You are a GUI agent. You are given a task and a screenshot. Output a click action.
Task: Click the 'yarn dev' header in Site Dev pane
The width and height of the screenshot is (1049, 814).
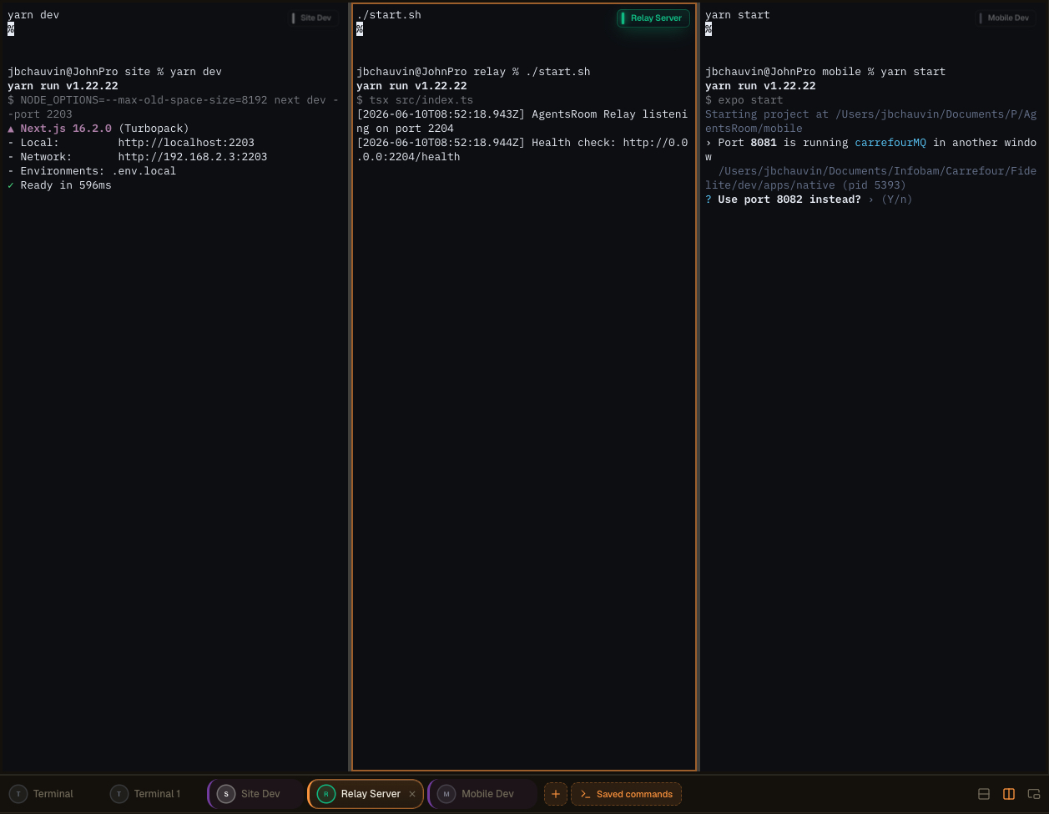[33, 15]
